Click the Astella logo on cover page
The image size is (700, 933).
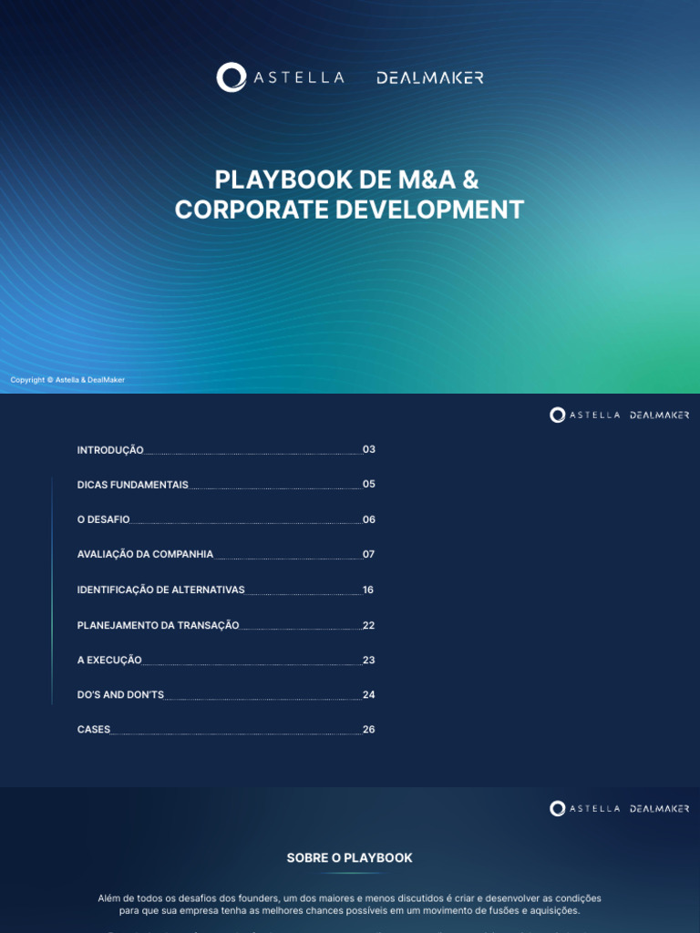point(281,77)
